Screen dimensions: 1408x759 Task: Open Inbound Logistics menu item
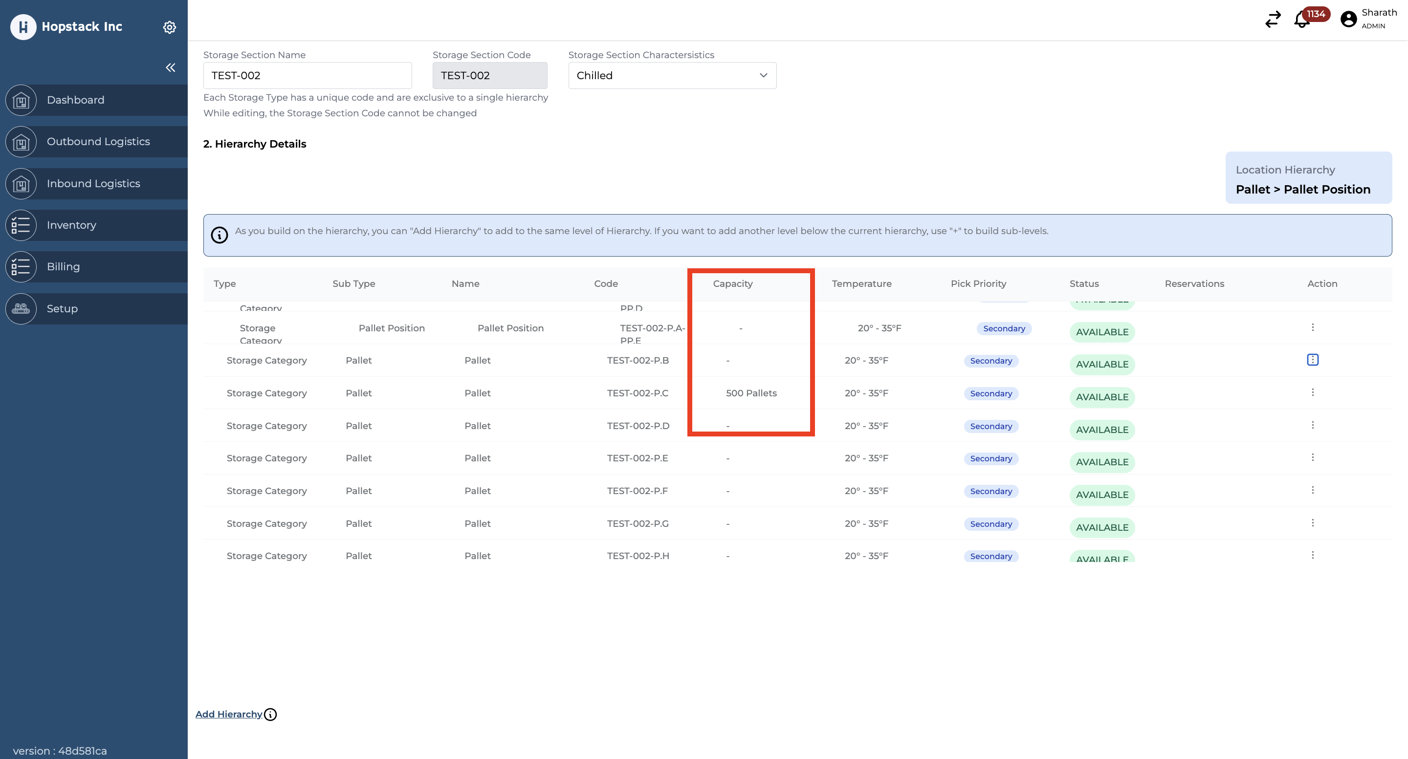click(x=93, y=184)
